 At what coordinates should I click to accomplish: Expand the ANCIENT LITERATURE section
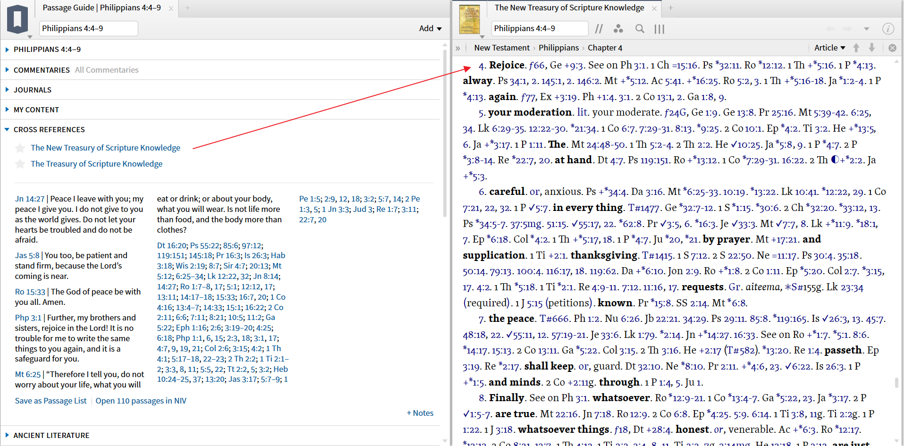(8, 435)
